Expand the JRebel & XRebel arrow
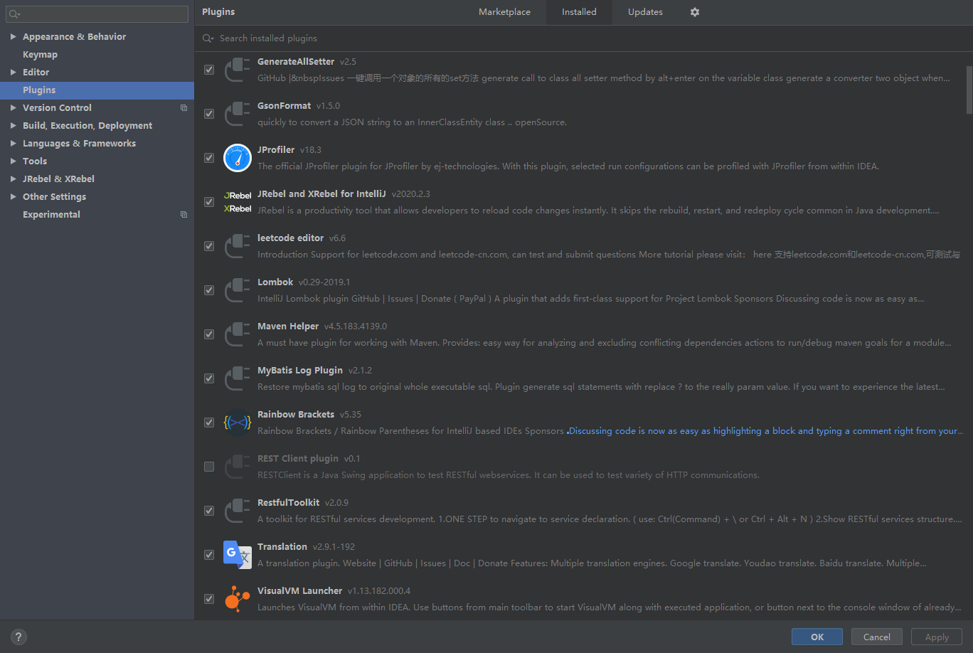 (13, 179)
